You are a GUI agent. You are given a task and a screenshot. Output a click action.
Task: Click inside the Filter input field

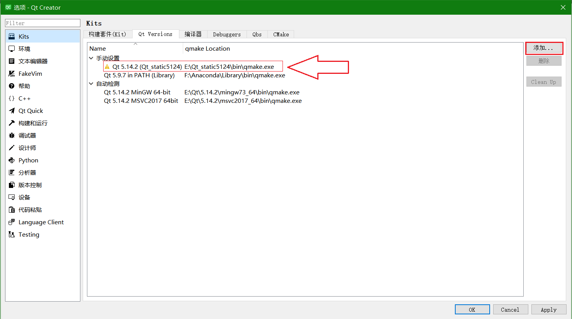pyautogui.click(x=43, y=23)
